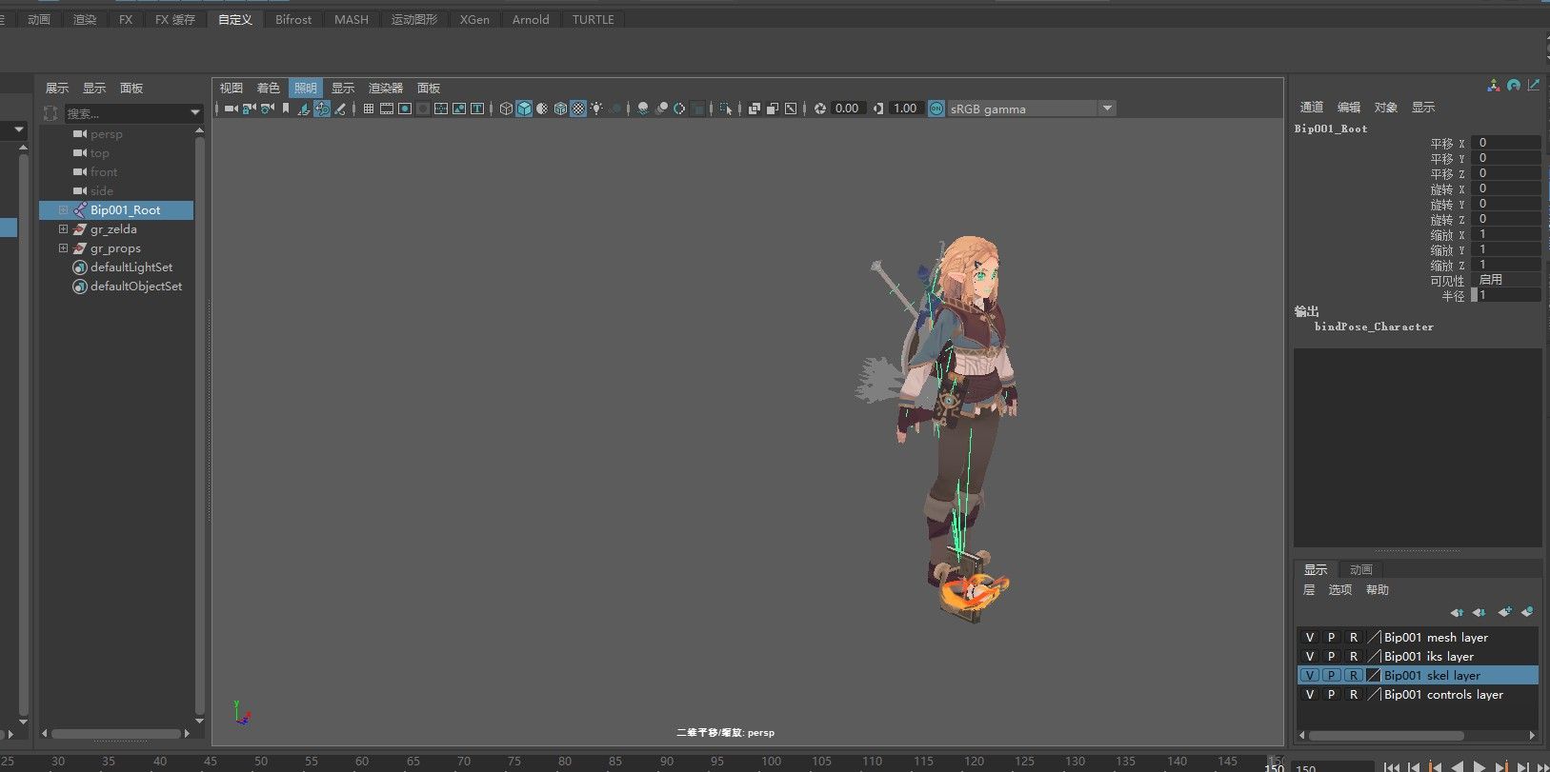Image resolution: width=1550 pixels, height=772 pixels.
Task: Select defaultLightSet in the outliner
Action: click(x=131, y=267)
